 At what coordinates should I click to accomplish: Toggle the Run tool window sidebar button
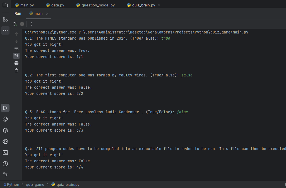[x=5, y=108]
